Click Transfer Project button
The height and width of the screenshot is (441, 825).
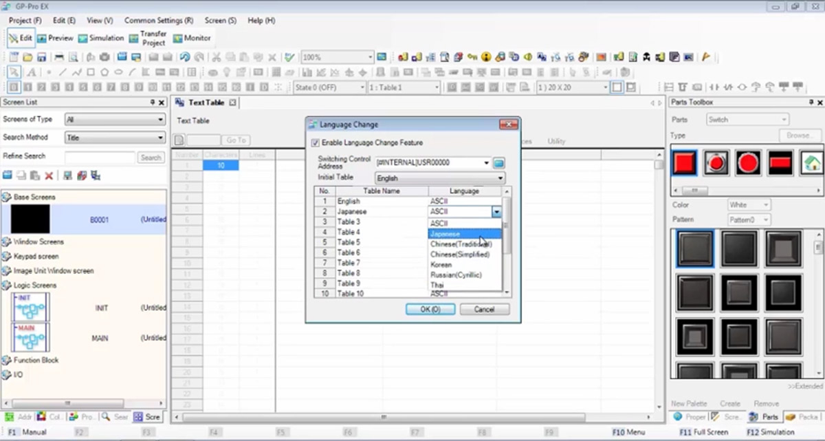[148, 39]
